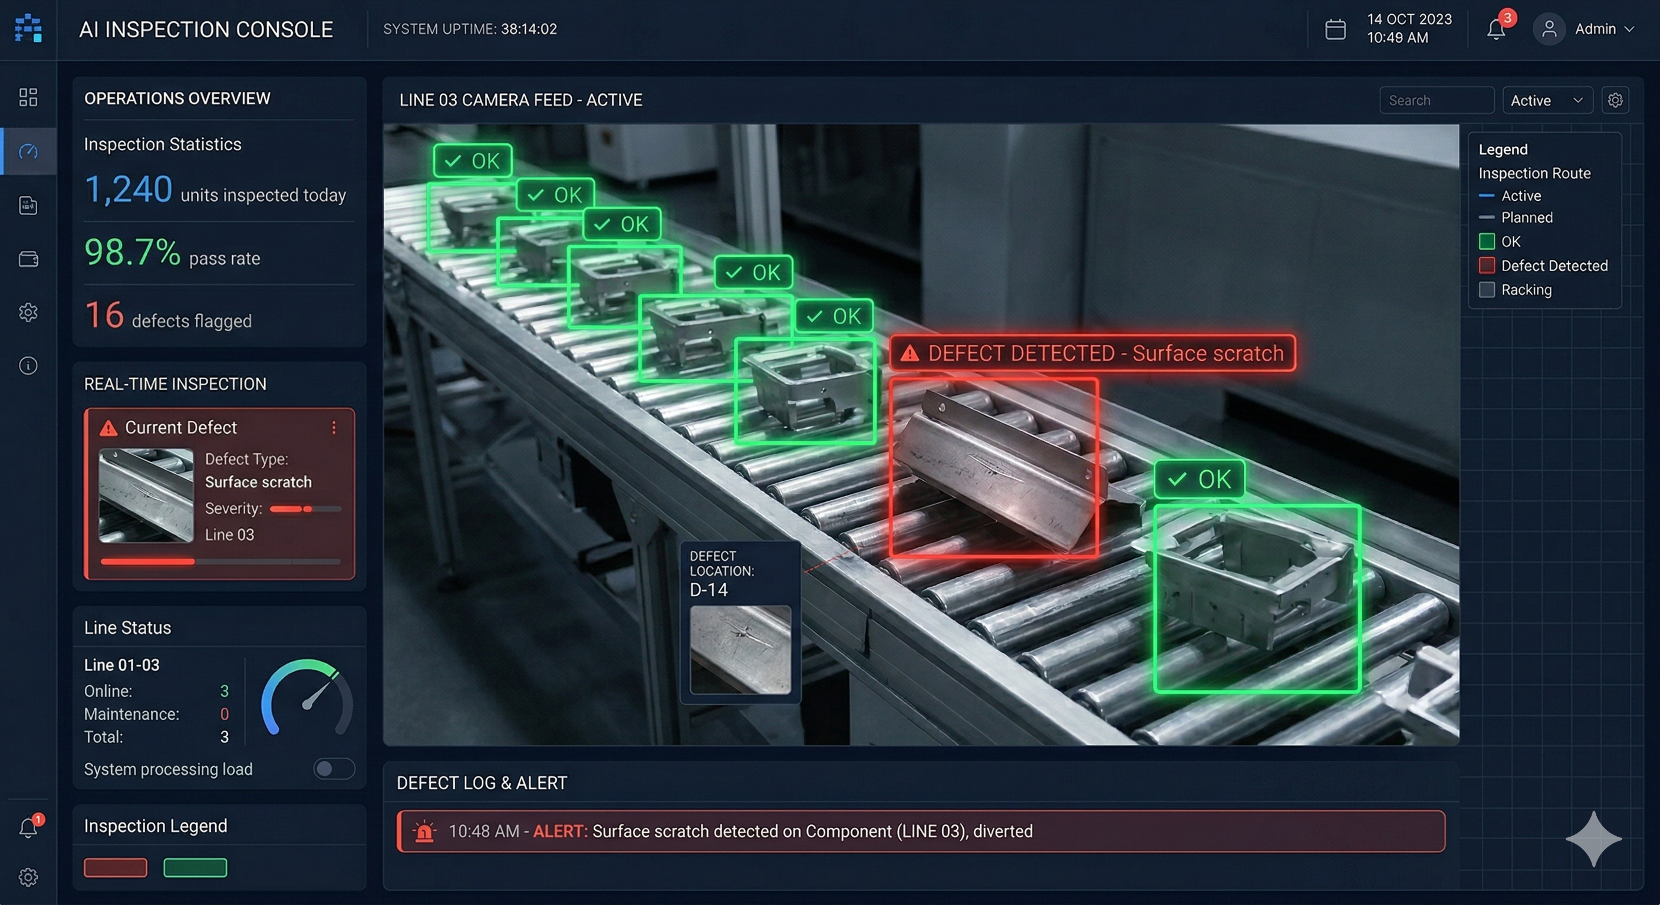Expand the Admin account dropdown

pyautogui.click(x=1603, y=29)
